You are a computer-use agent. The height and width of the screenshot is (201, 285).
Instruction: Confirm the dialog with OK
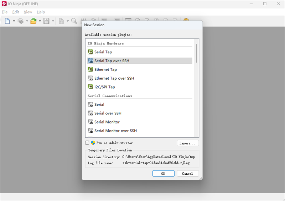pyautogui.click(x=163, y=173)
